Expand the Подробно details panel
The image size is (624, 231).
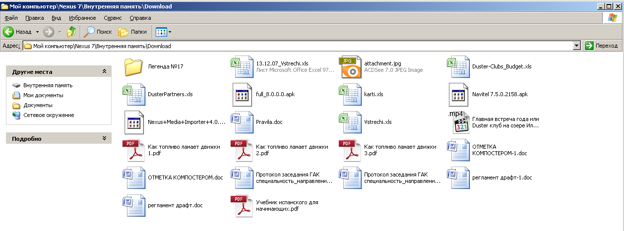(x=104, y=138)
